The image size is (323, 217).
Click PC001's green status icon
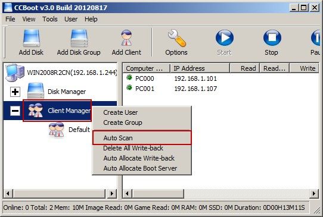point(129,88)
